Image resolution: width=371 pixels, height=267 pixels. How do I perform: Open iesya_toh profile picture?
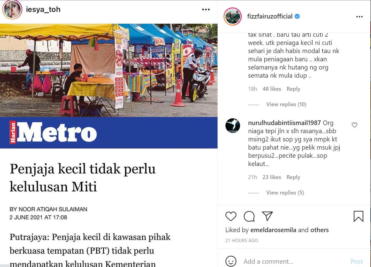click(12, 10)
